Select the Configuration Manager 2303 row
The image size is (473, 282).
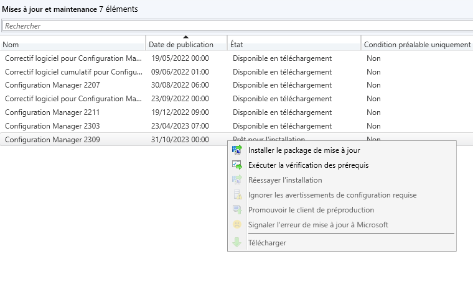pyautogui.click(x=52, y=126)
